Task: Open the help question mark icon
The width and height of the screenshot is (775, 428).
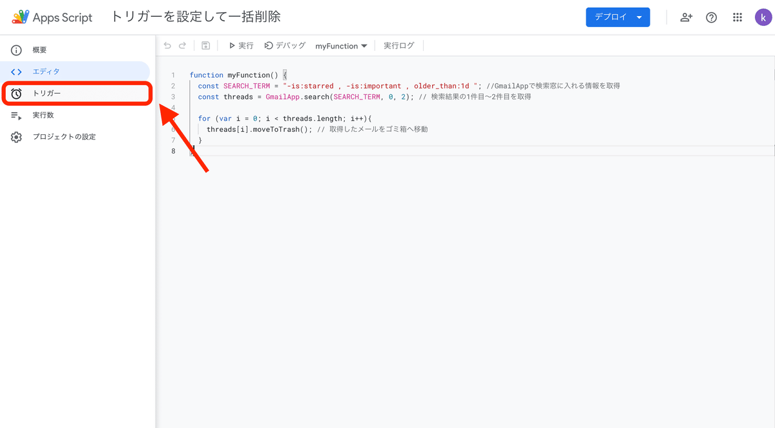Action: pyautogui.click(x=711, y=17)
